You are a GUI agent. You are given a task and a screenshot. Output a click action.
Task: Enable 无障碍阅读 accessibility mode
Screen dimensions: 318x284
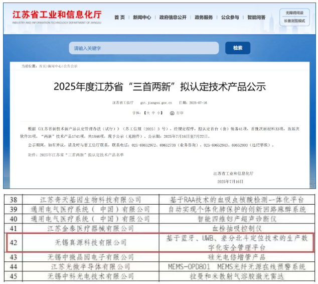tap(294, 12)
